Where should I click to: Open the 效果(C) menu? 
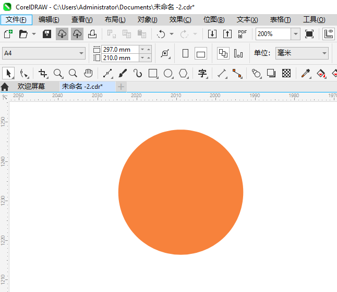point(180,20)
